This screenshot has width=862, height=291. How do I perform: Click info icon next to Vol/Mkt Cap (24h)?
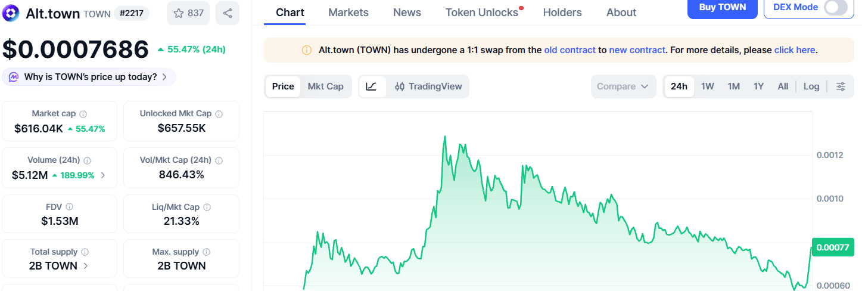click(219, 160)
